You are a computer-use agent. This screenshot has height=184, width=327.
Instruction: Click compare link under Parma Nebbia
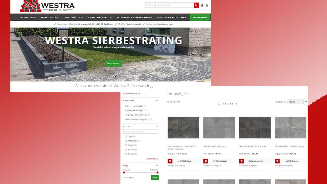[x=283, y=165]
